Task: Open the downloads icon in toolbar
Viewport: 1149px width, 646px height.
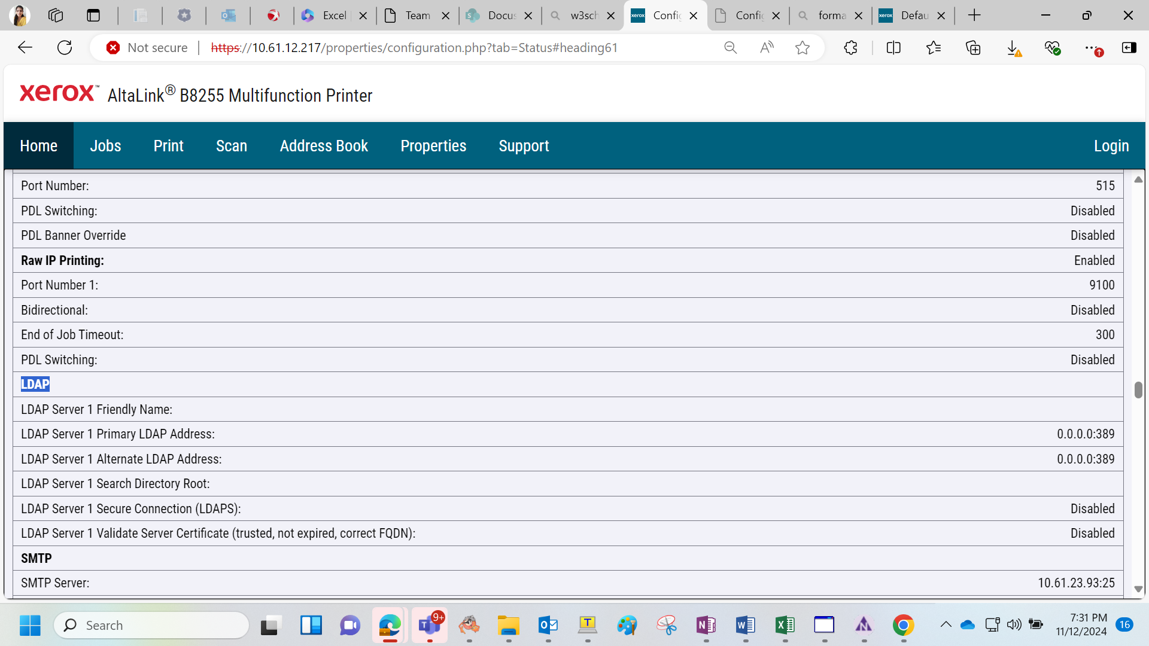Action: click(x=1013, y=48)
